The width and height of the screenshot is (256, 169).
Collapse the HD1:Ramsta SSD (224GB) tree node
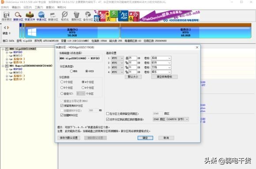pyautogui.click(x=3, y=66)
